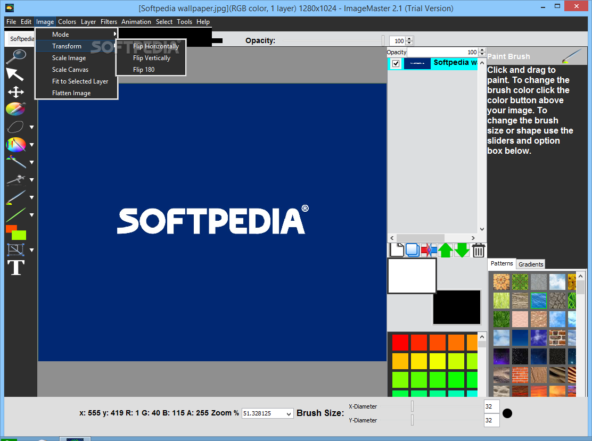Expand the lasso tool options arrow
This screenshot has height=441, width=592.
tap(32, 128)
